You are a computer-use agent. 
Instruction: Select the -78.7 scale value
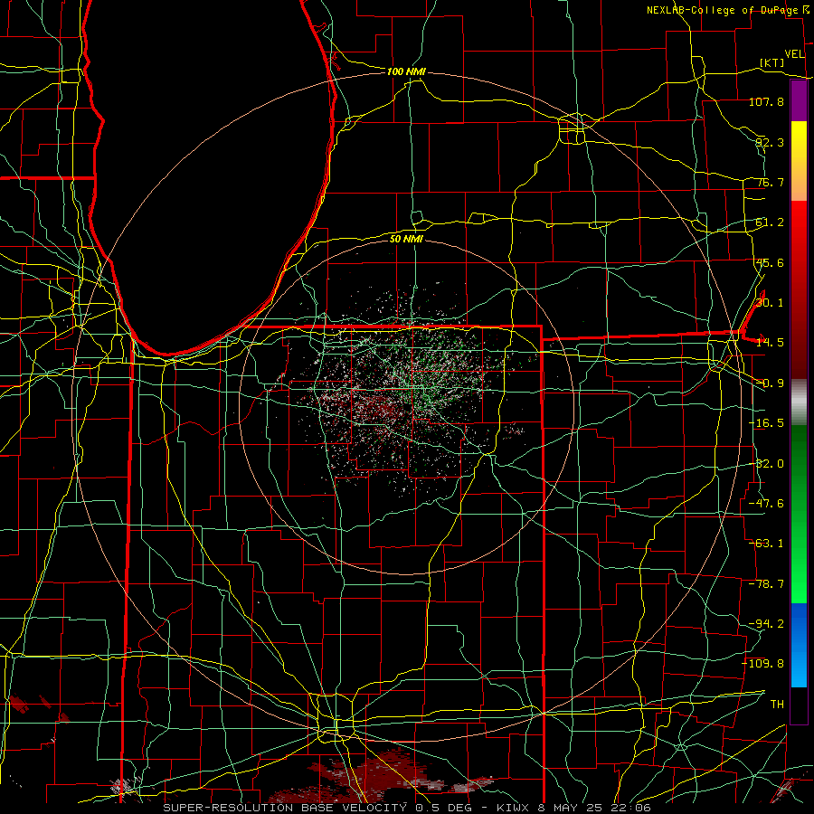(766, 584)
